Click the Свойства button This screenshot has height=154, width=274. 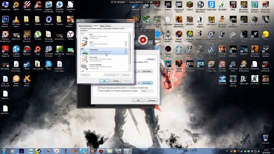tap(125, 75)
